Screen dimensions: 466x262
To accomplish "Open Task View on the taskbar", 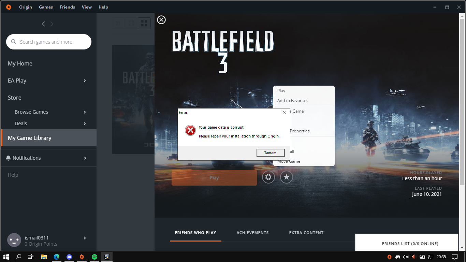I will click(31, 257).
